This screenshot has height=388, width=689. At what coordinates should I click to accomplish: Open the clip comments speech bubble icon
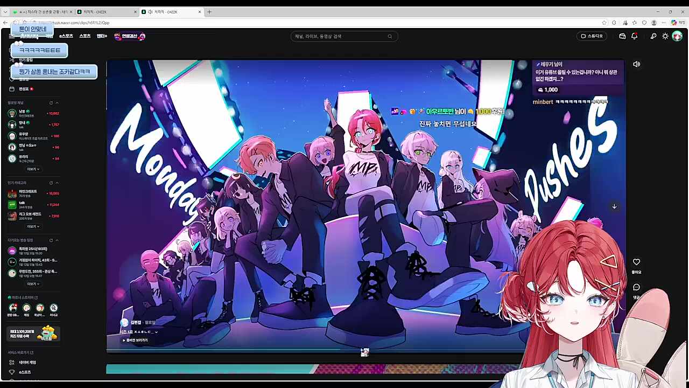tap(636, 287)
